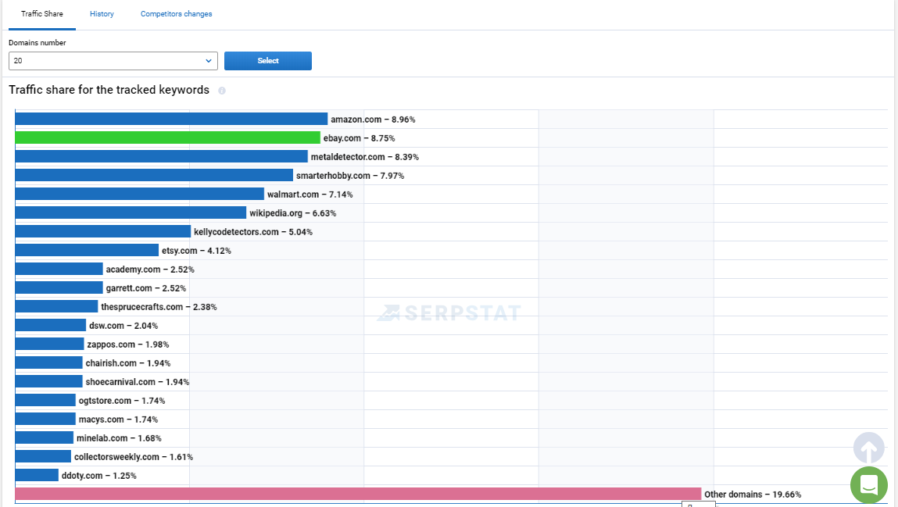Click the ebay.com – 8.75% label
898x507 pixels.
[x=359, y=138]
